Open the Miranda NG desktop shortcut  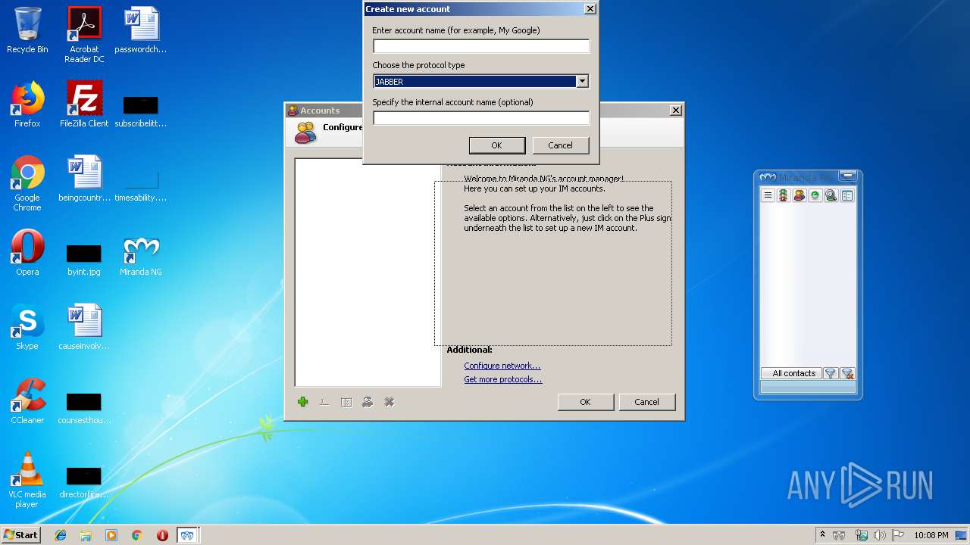point(141,256)
